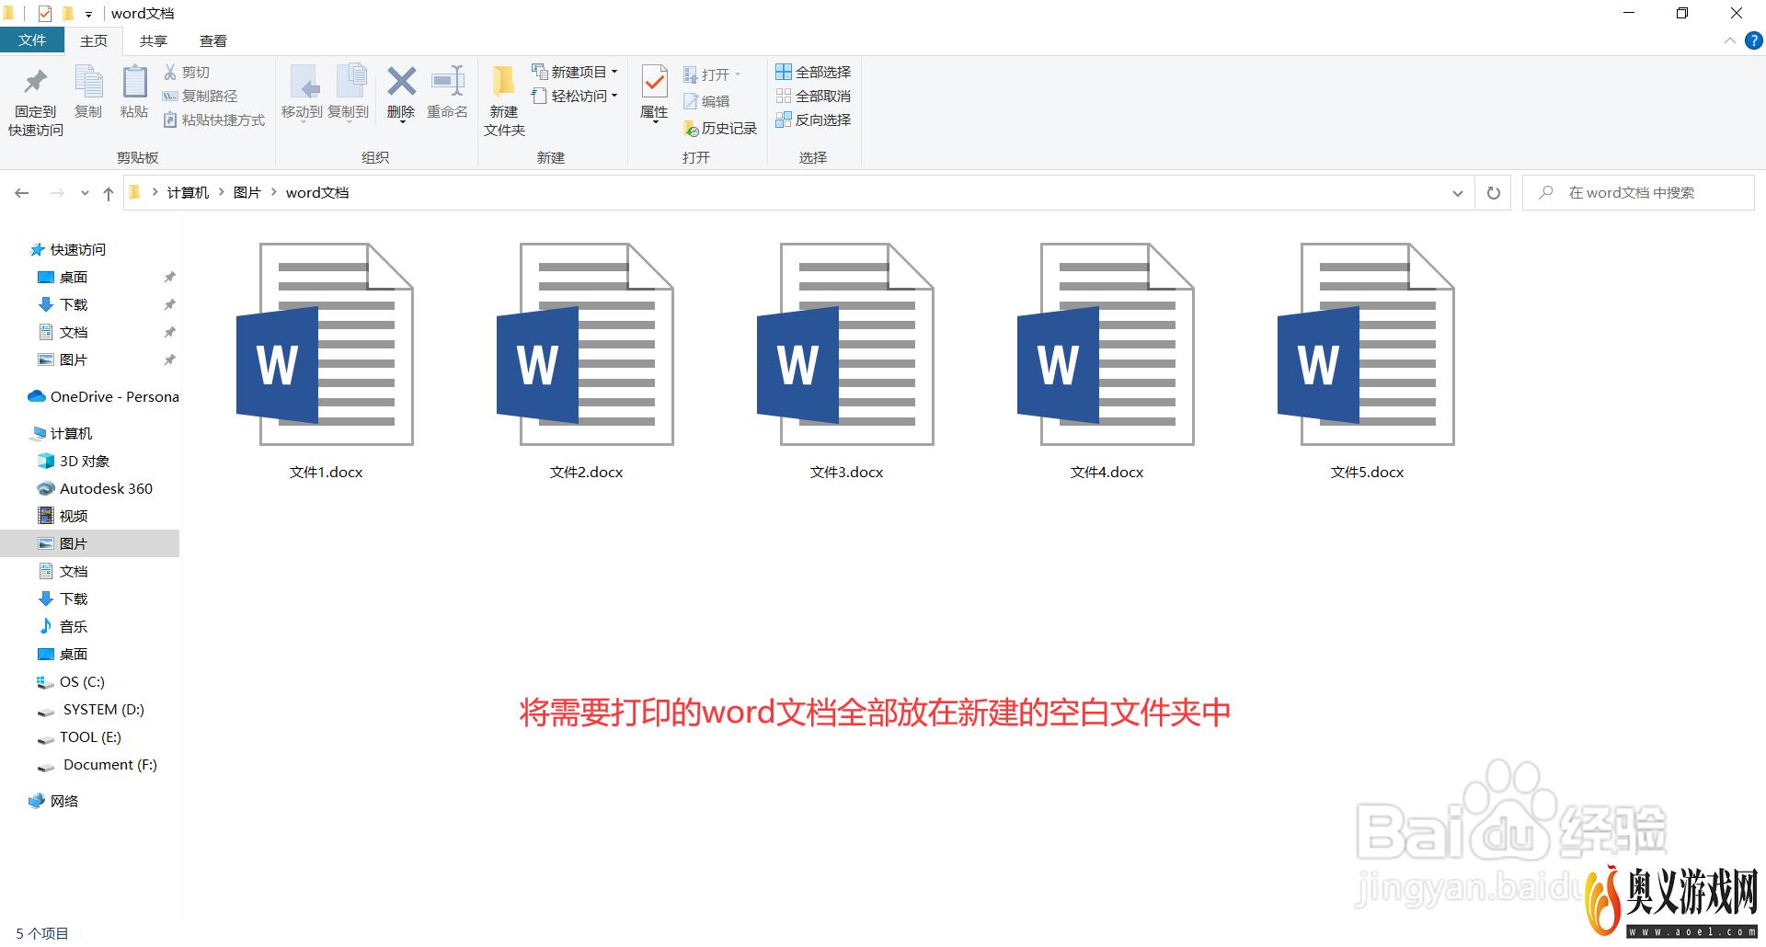Viewport: 1766px width, 947px height.
Task: Select 快速访问 in the navigation pane
Action: point(68,249)
